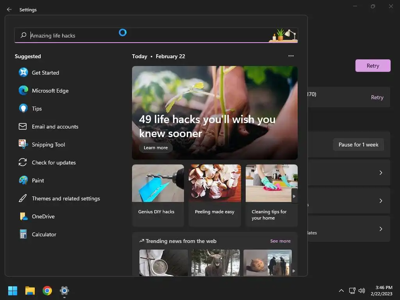Viewport: 400px width, 300px height.
Task: Click the search magnifier icon
Action: 23,35
